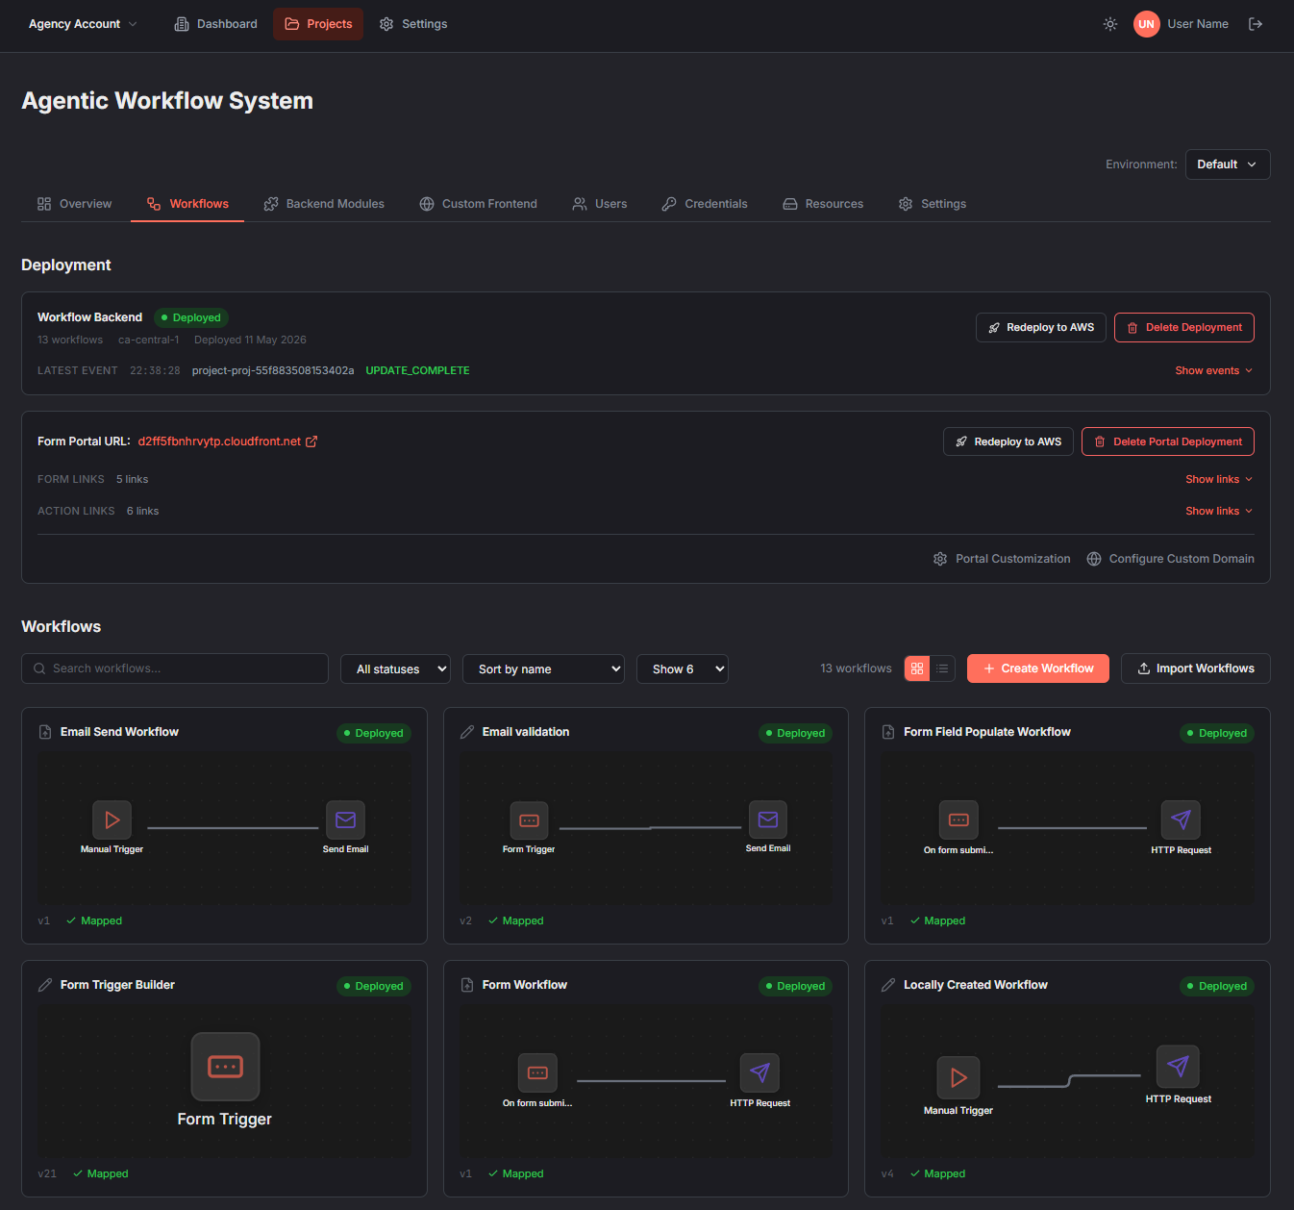Switch to the Backend Modules tab
Viewport: 1294px width, 1210px height.
(324, 204)
